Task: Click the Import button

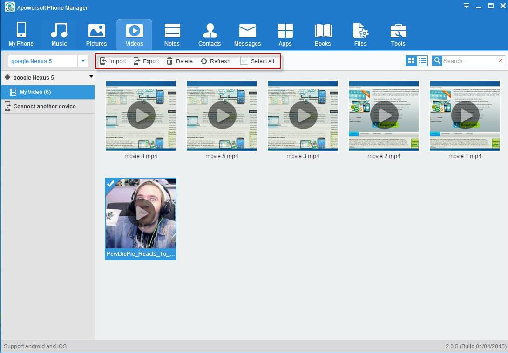Action: [x=113, y=61]
